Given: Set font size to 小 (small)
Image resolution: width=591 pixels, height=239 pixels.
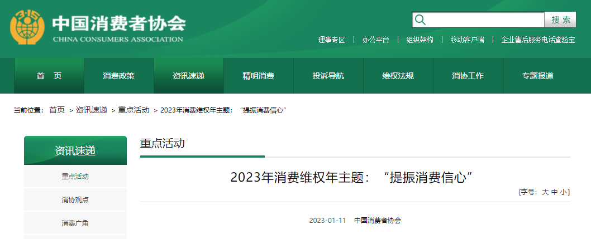Looking at the screenshot, I should [564, 192].
